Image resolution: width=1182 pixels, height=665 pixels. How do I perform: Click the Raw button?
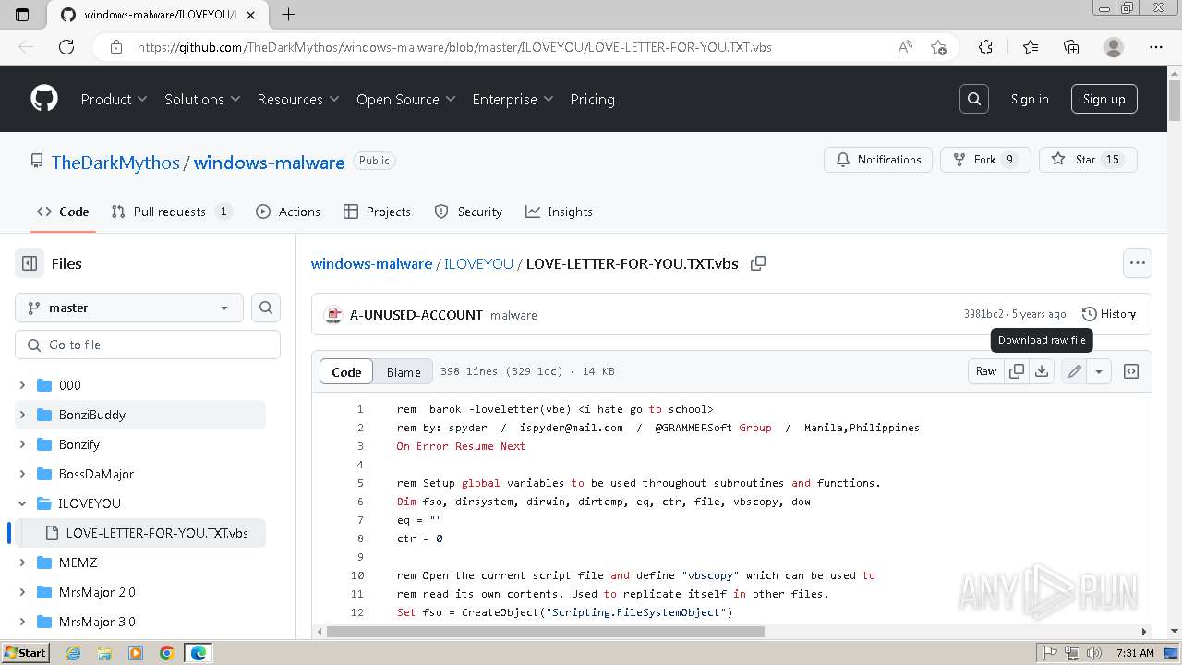coord(986,371)
